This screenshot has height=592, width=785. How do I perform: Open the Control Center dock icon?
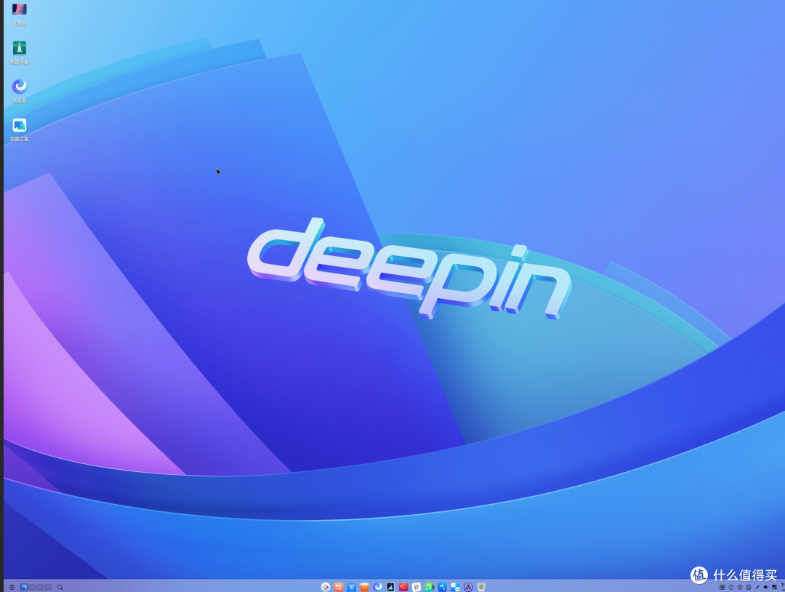(x=455, y=587)
